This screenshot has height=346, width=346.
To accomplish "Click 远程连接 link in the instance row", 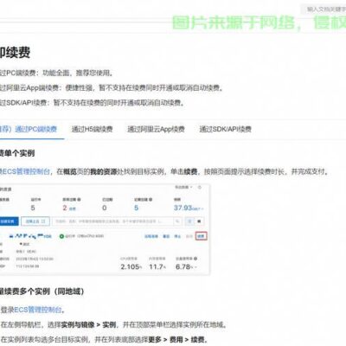I will [x=151, y=236].
